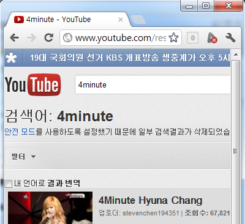
Task: Minimize the Chrome window
Action: 189,6
